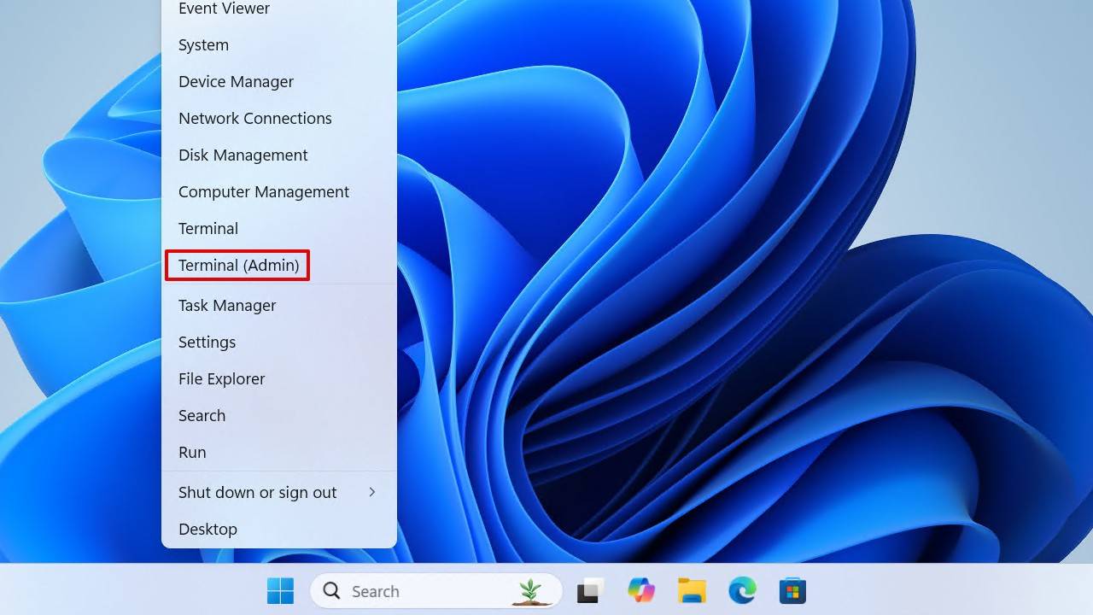Launch Copilot from the taskbar
Screen dimensions: 1093x615
pos(640,590)
